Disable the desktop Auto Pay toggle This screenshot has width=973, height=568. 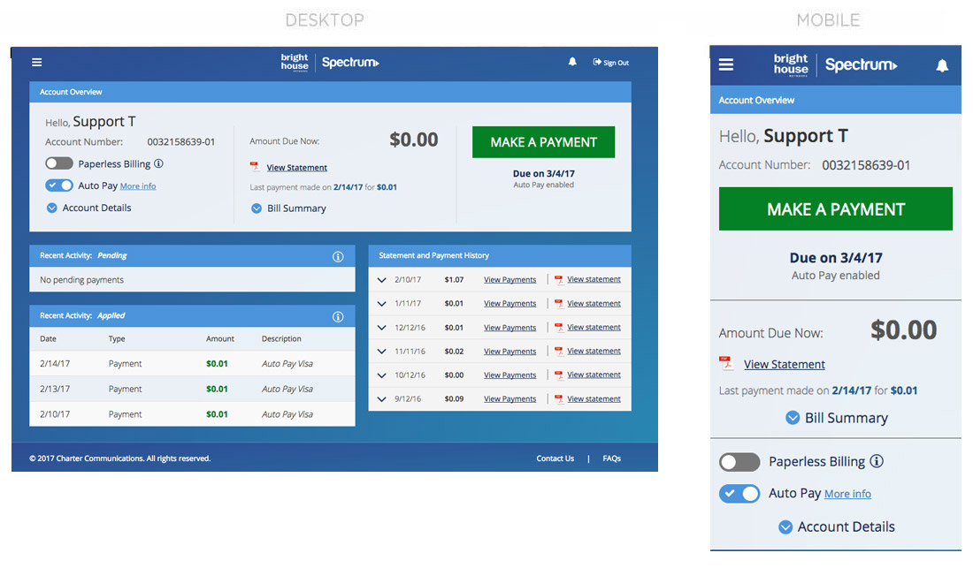coord(59,186)
